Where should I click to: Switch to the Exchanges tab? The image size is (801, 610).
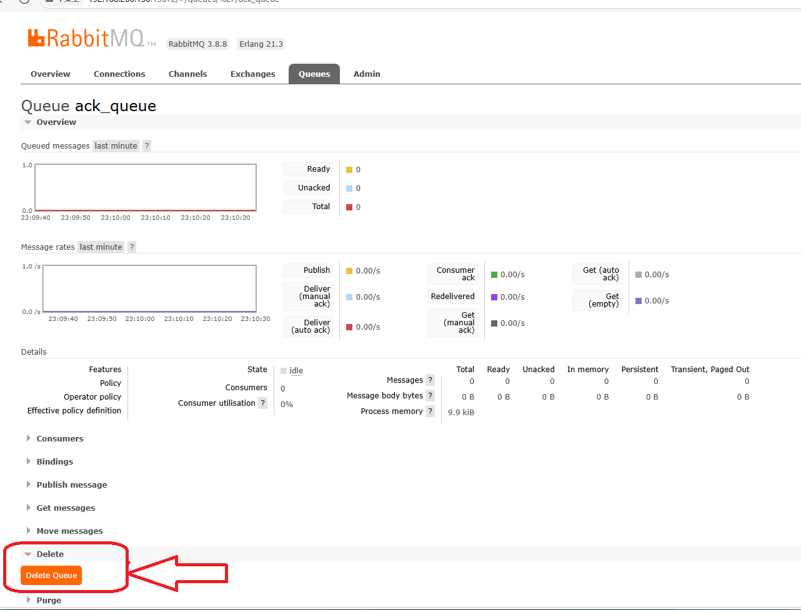click(x=252, y=74)
